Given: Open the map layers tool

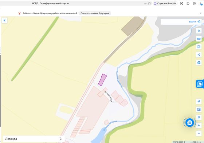Looking at the screenshot, I should [x=199, y=31].
